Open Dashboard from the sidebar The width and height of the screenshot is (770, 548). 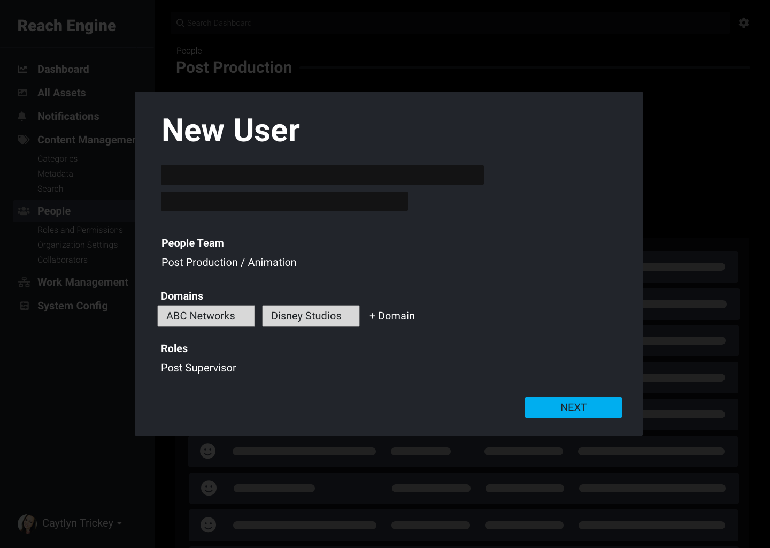(x=63, y=69)
